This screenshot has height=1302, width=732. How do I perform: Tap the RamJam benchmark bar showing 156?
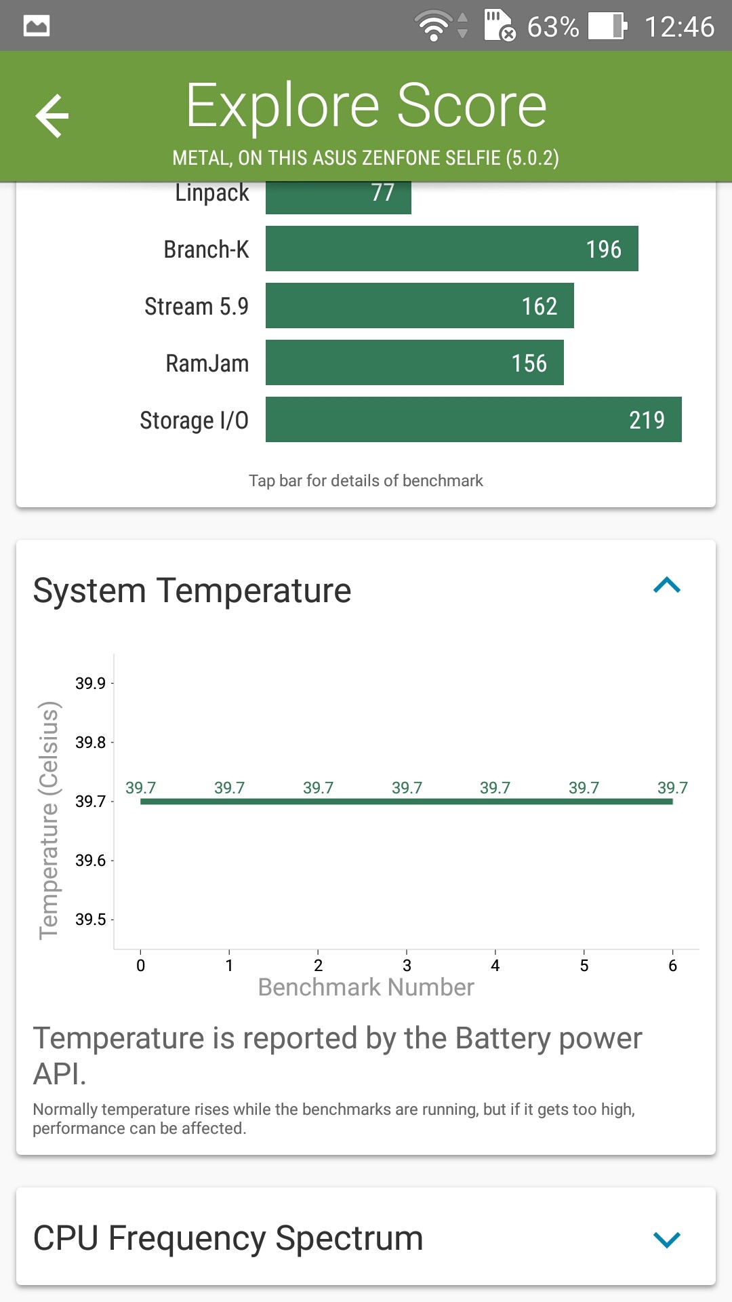(x=414, y=363)
